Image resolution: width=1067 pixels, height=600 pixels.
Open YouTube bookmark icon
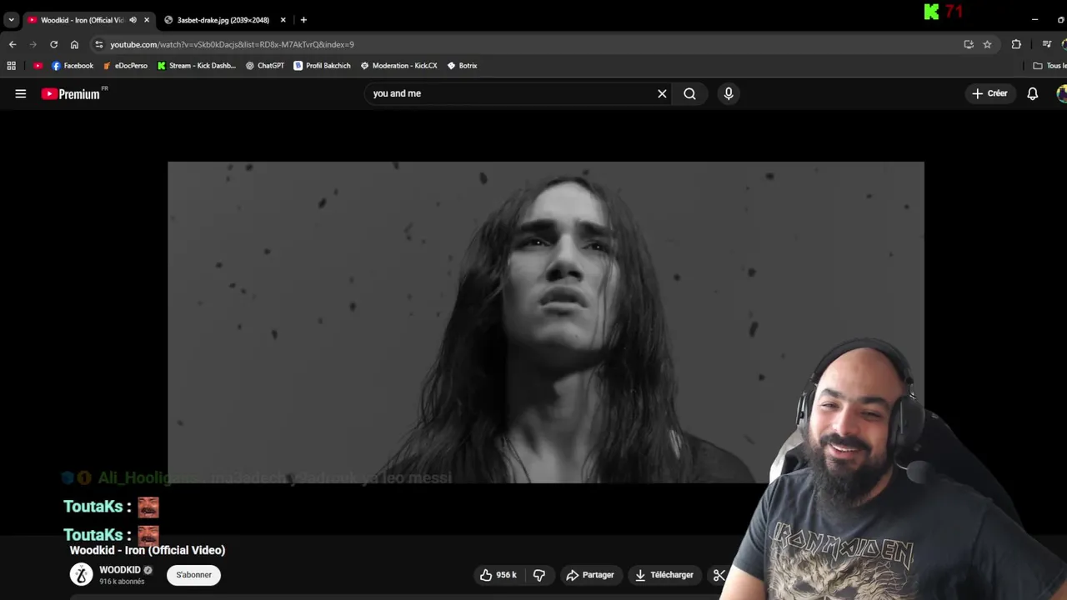pos(38,66)
